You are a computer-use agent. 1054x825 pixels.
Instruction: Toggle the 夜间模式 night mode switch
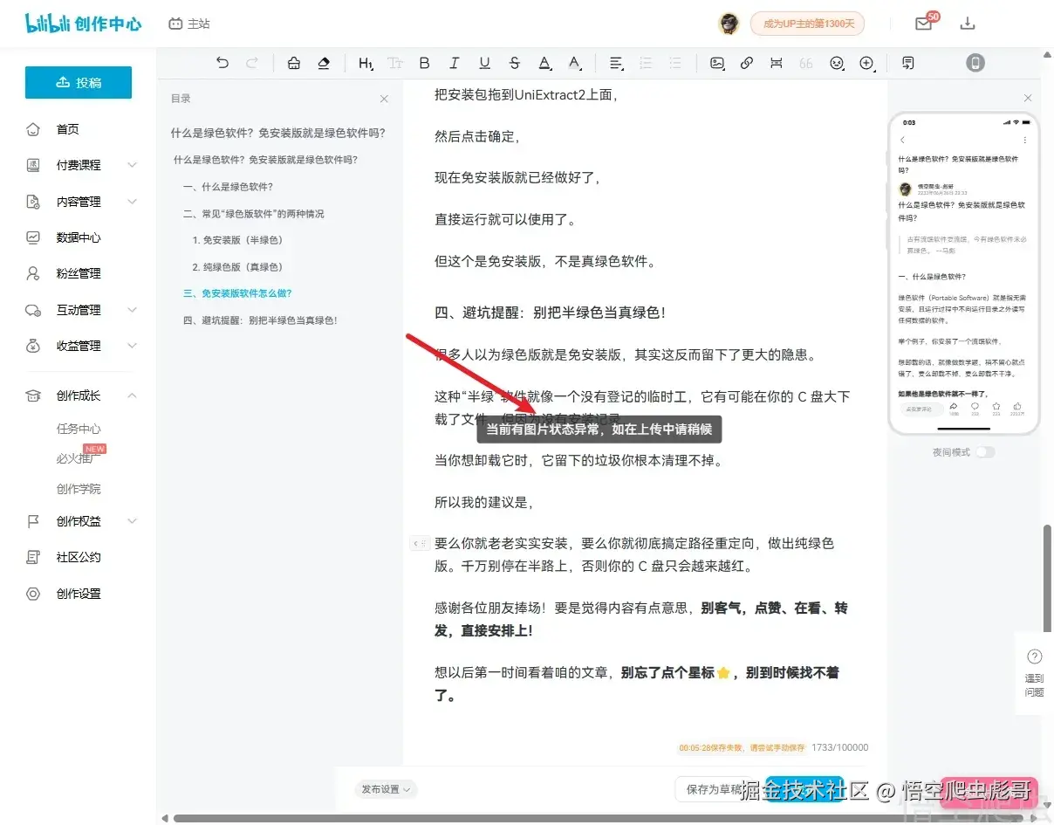985,452
